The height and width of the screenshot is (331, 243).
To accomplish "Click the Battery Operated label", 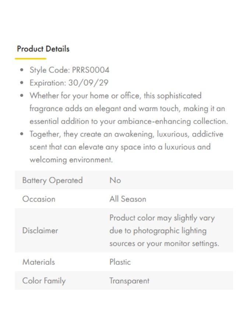I will point(52,181).
